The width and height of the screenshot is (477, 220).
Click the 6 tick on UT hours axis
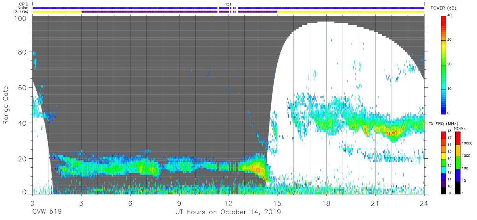(131, 203)
